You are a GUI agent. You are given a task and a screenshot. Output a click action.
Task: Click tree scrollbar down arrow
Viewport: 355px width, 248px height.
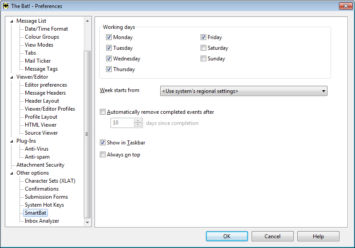tap(87, 222)
